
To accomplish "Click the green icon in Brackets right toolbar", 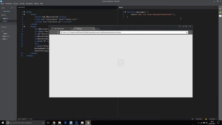I will (220, 12).
